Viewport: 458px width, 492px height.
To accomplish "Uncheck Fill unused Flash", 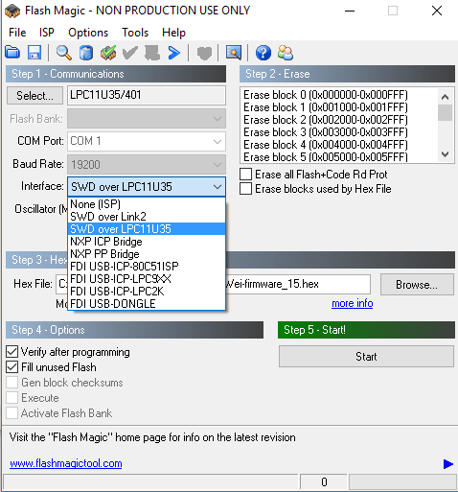I will [x=11, y=367].
